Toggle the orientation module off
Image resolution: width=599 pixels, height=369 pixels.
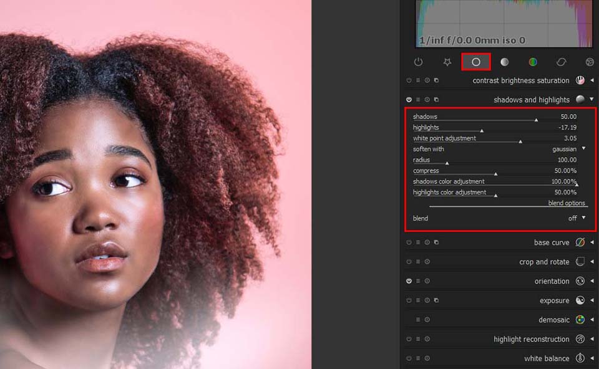click(408, 280)
